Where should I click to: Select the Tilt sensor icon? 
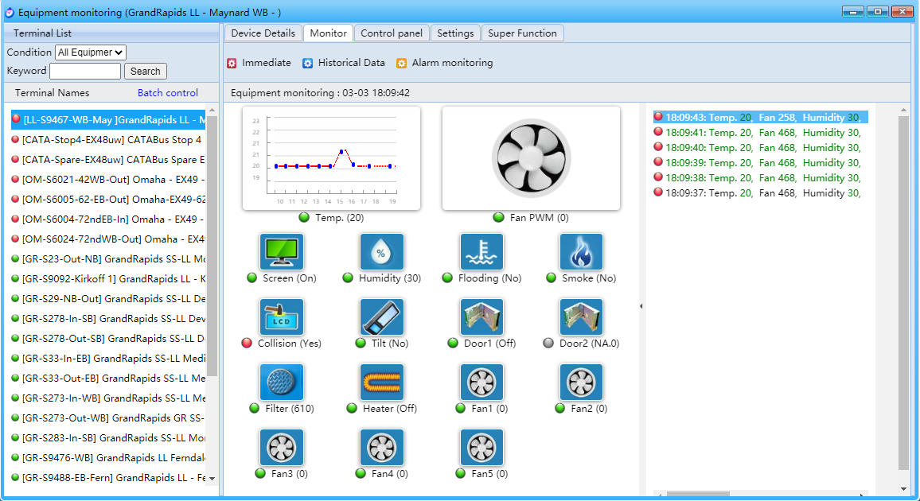382,317
